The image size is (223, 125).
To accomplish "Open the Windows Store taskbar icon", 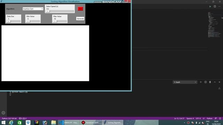I will click(x=20, y=123).
